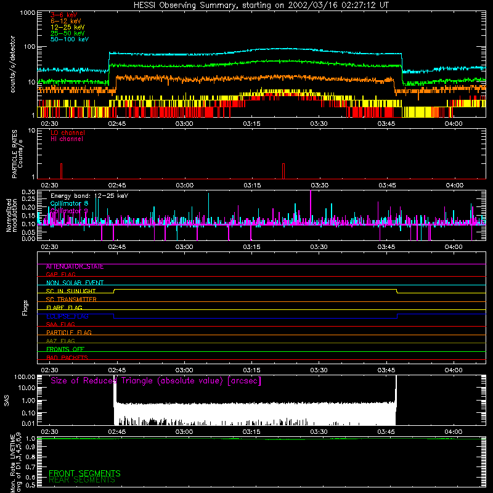Image resolution: width=493 pixels, height=493 pixels.
Task: Click the counts/s/detector axis label
Action: pyautogui.click(x=12, y=64)
